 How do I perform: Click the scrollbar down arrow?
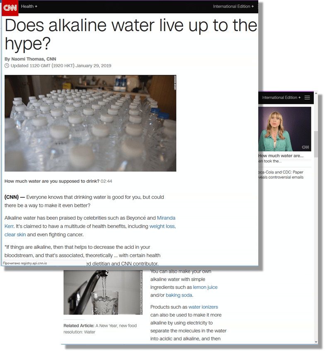click(x=316, y=342)
